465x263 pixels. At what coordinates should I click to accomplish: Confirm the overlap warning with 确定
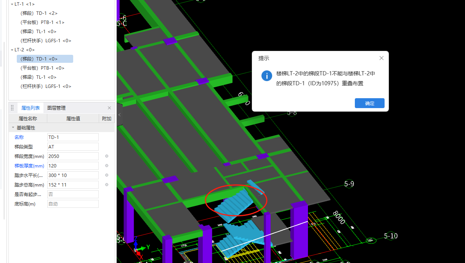[369, 103]
